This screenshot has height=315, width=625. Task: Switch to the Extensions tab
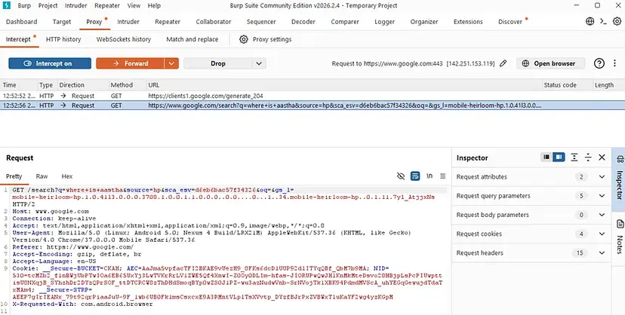click(x=468, y=22)
